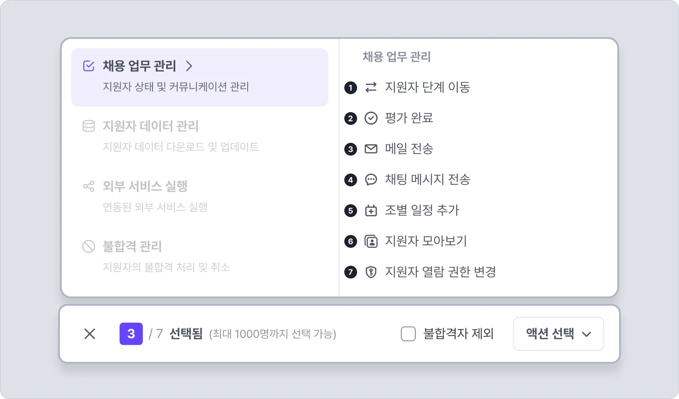Click the envelope icon for 메일 전송
This screenshot has width=679, height=399.
coord(371,149)
